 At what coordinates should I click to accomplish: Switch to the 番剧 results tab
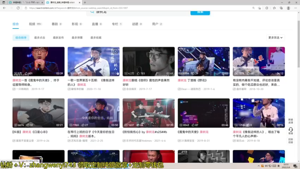pos(57,24)
